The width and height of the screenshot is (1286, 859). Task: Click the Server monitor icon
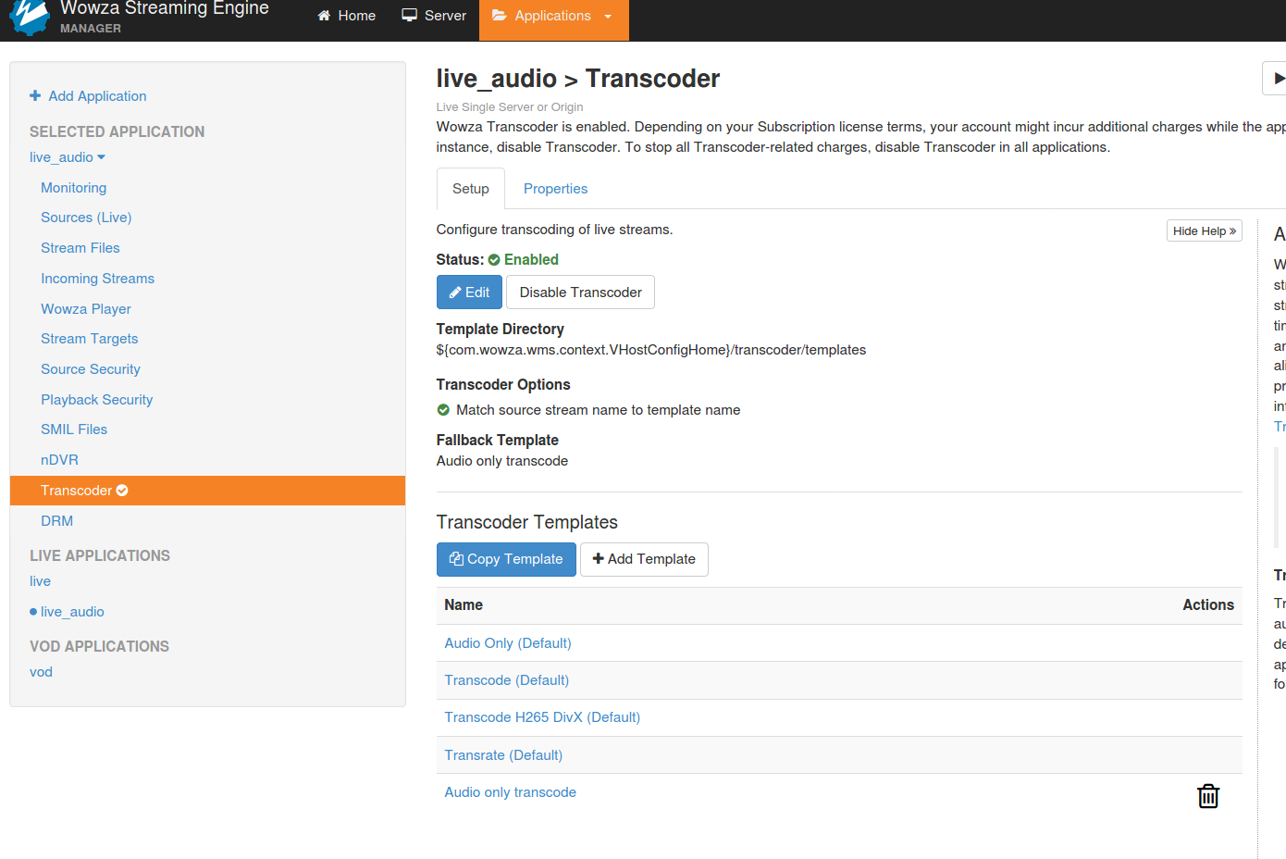coord(409,16)
